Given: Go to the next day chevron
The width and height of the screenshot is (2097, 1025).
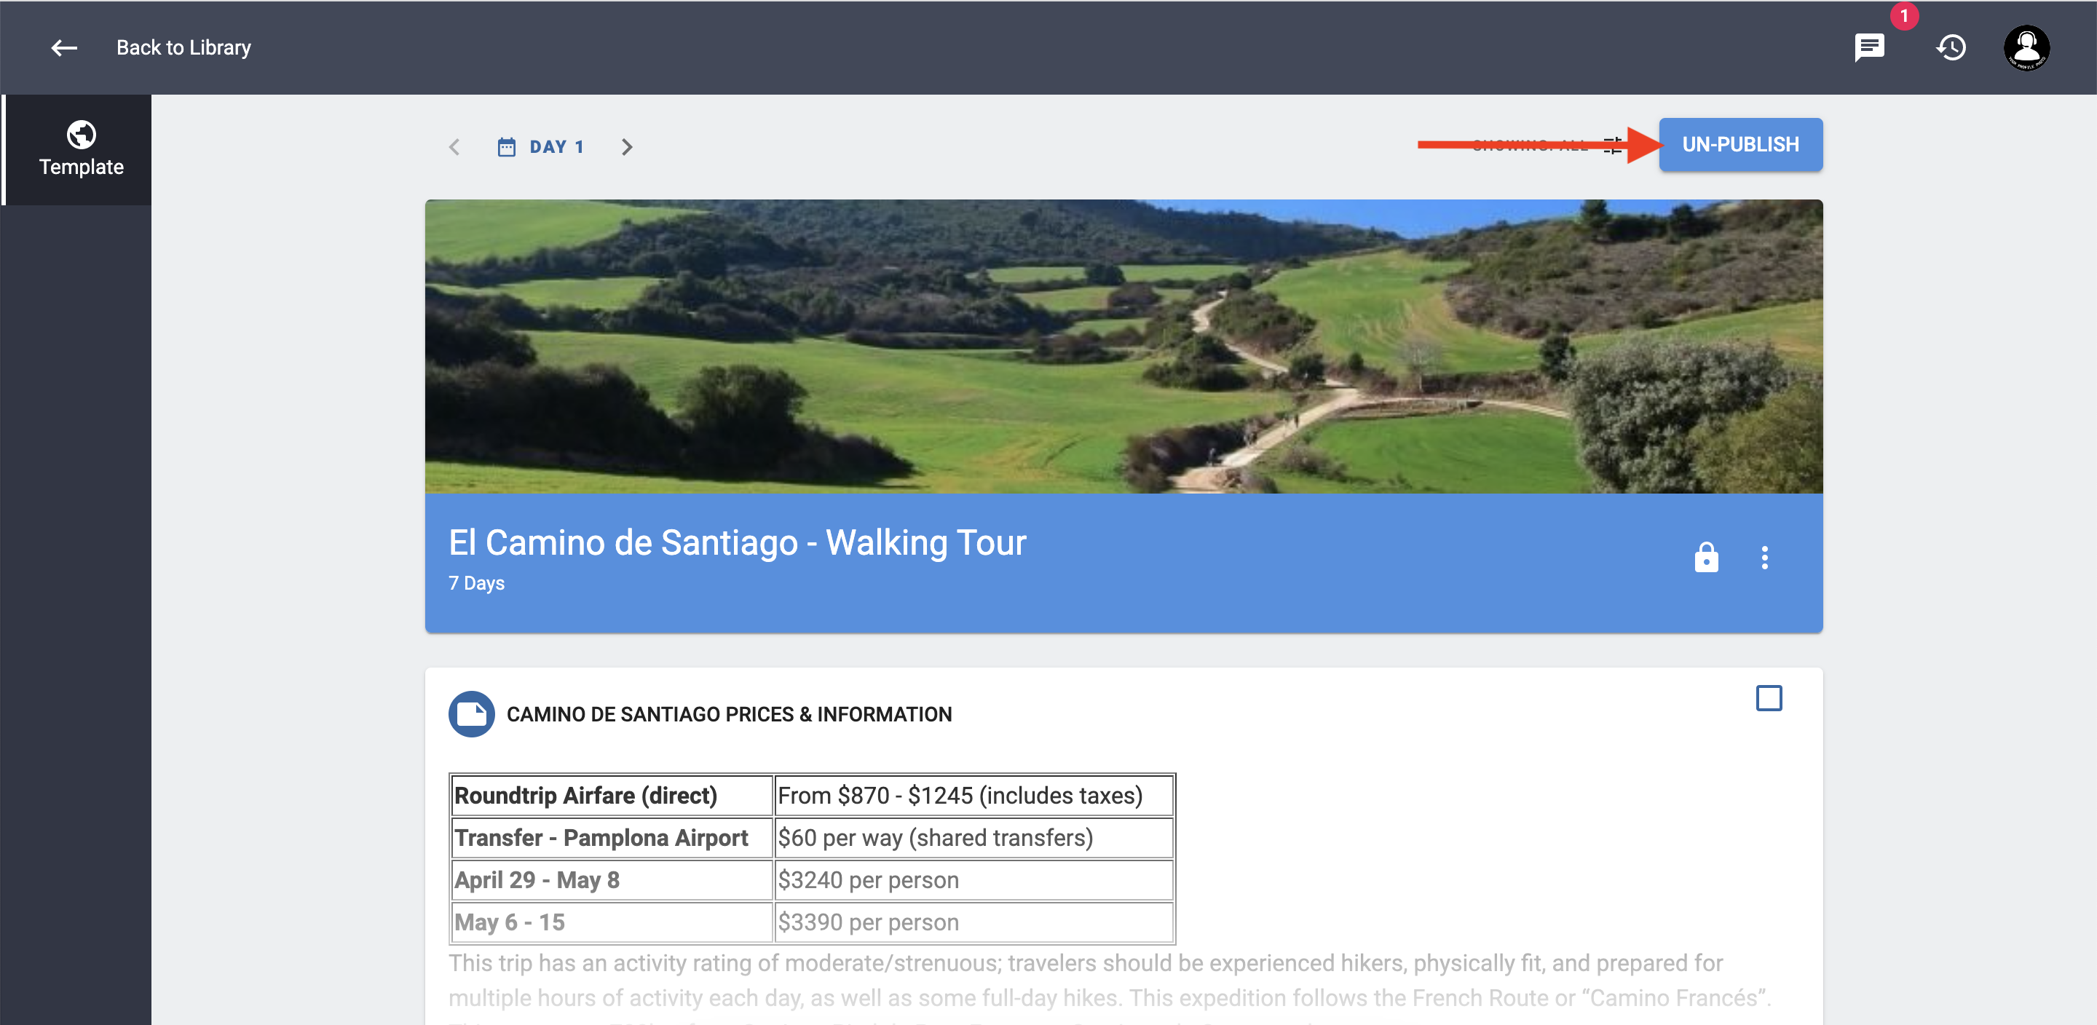Looking at the screenshot, I should pyautogui.click(x=626, y=147).
